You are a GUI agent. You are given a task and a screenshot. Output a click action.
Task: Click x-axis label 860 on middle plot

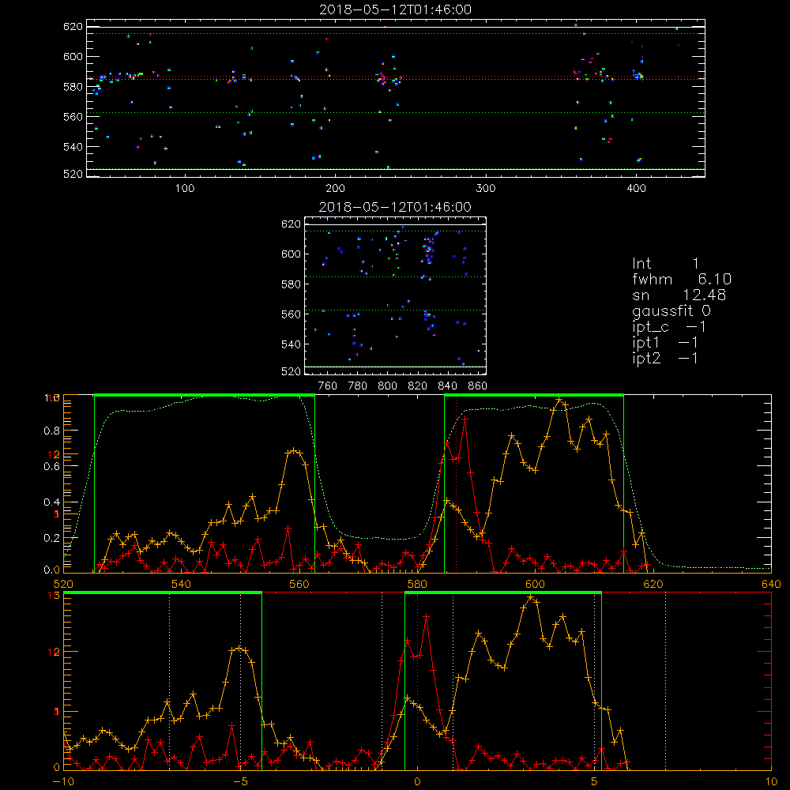click(x=478, y=386)
